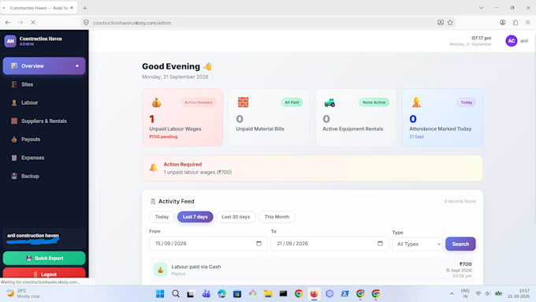This screenshot has height=302, width=536.
Task: Open the browser account profile icon
Action: click(x=503, y=23)
